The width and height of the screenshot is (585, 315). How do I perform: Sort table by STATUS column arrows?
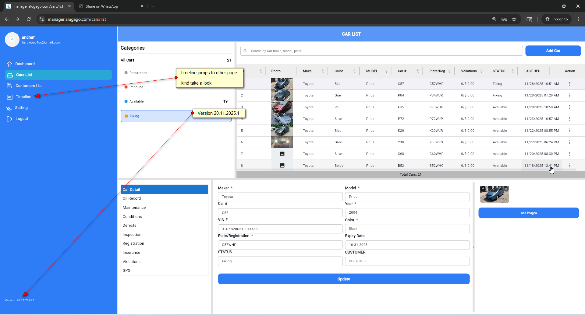513,71
